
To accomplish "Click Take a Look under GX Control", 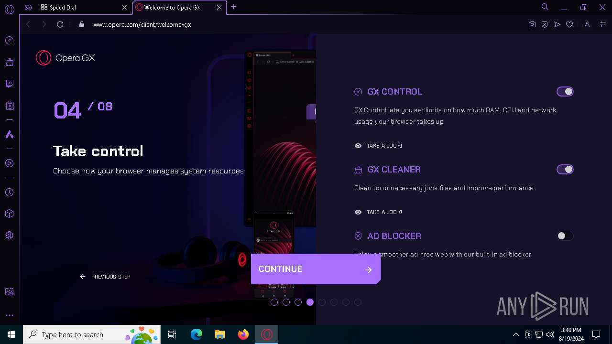I will click(378, 146).
